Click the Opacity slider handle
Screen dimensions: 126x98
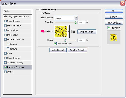click(x=75, y=22)
